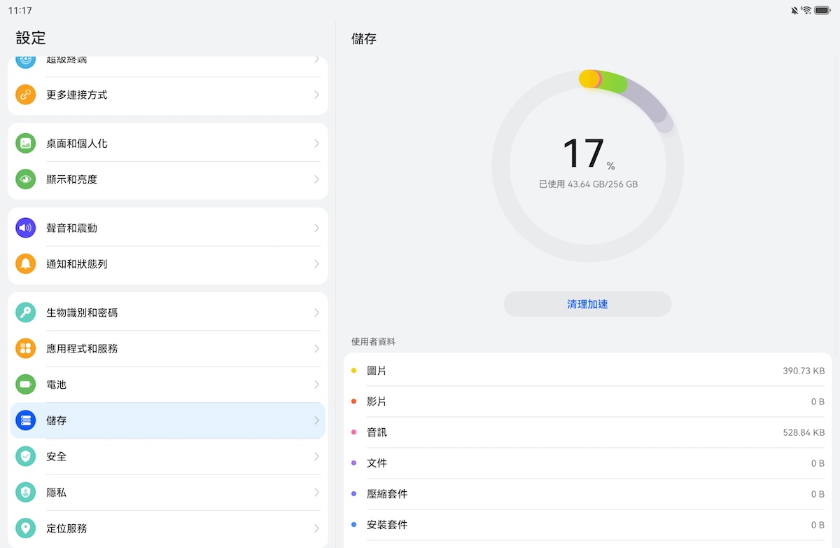
Task: Click the purple speaker icon for 聲音和震動
Action: pos(26,228)
